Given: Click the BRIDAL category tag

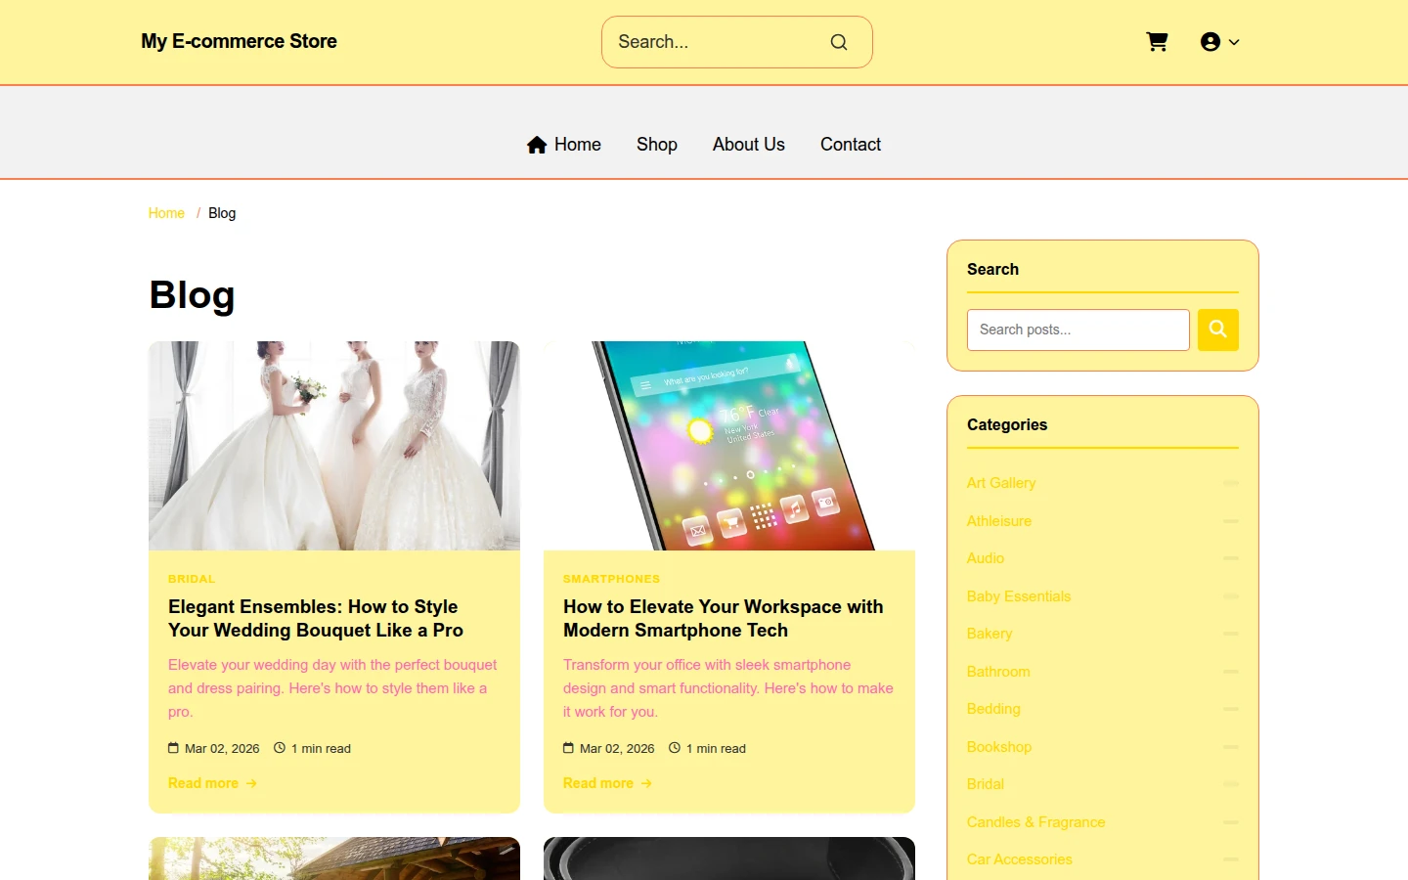Looking at the screenshot, I should [192, 579].
